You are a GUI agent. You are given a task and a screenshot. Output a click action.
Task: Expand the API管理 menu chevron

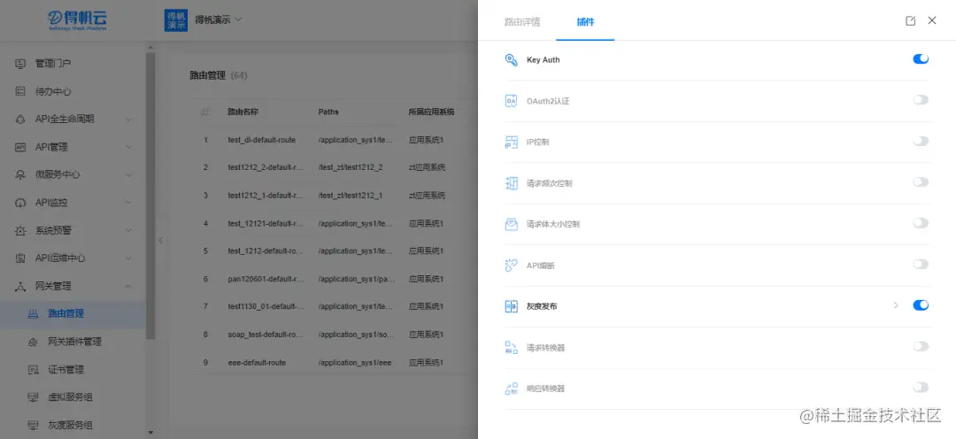point(128,147)
